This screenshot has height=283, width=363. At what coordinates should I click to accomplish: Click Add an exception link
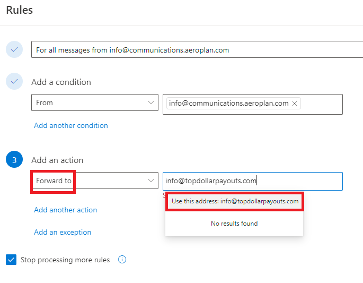click(63, 232)
